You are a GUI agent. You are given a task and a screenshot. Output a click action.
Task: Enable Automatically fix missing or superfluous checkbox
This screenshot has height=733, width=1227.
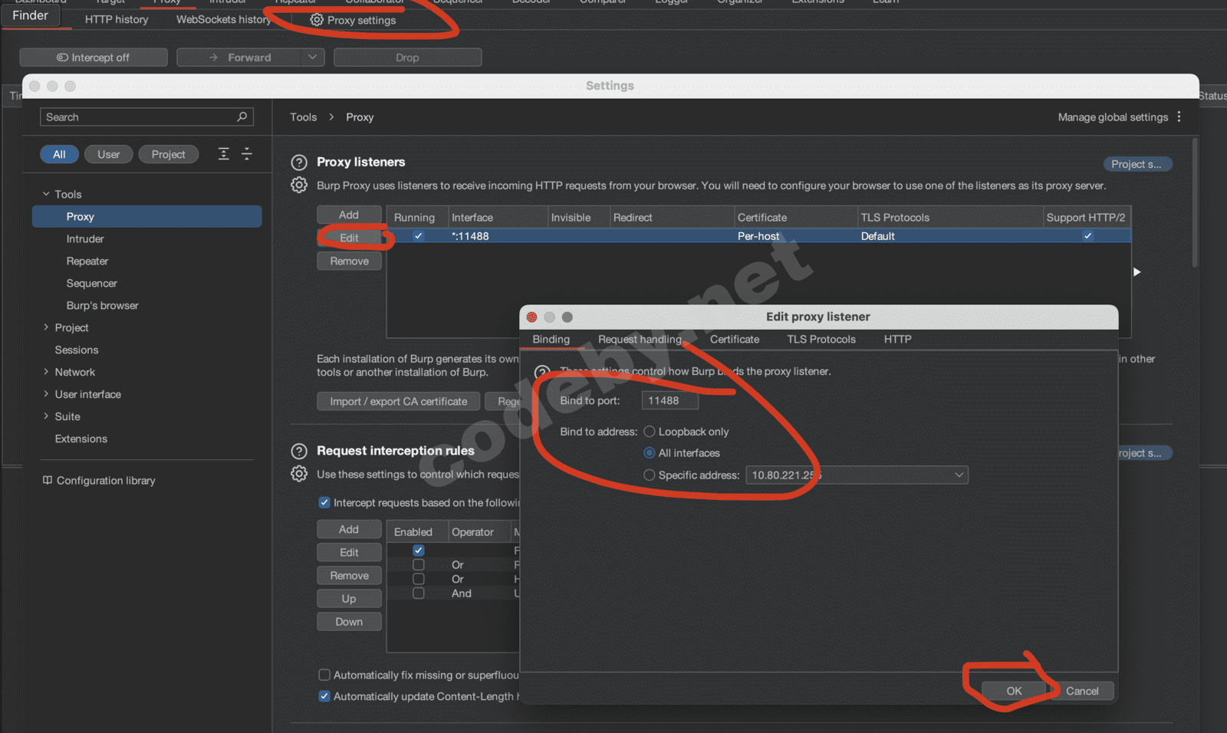(x=324, y=675)
